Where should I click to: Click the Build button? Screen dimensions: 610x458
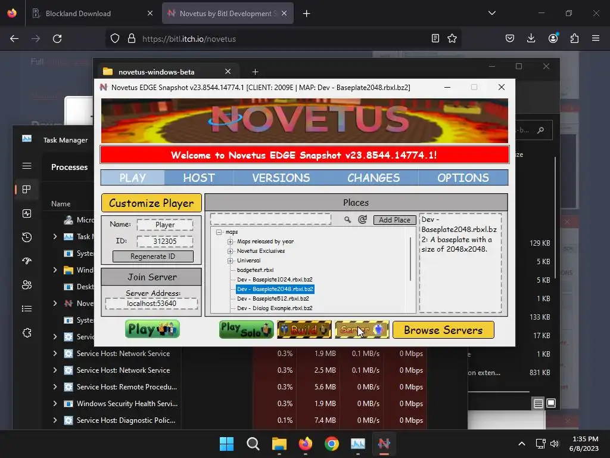click(304, 329)
